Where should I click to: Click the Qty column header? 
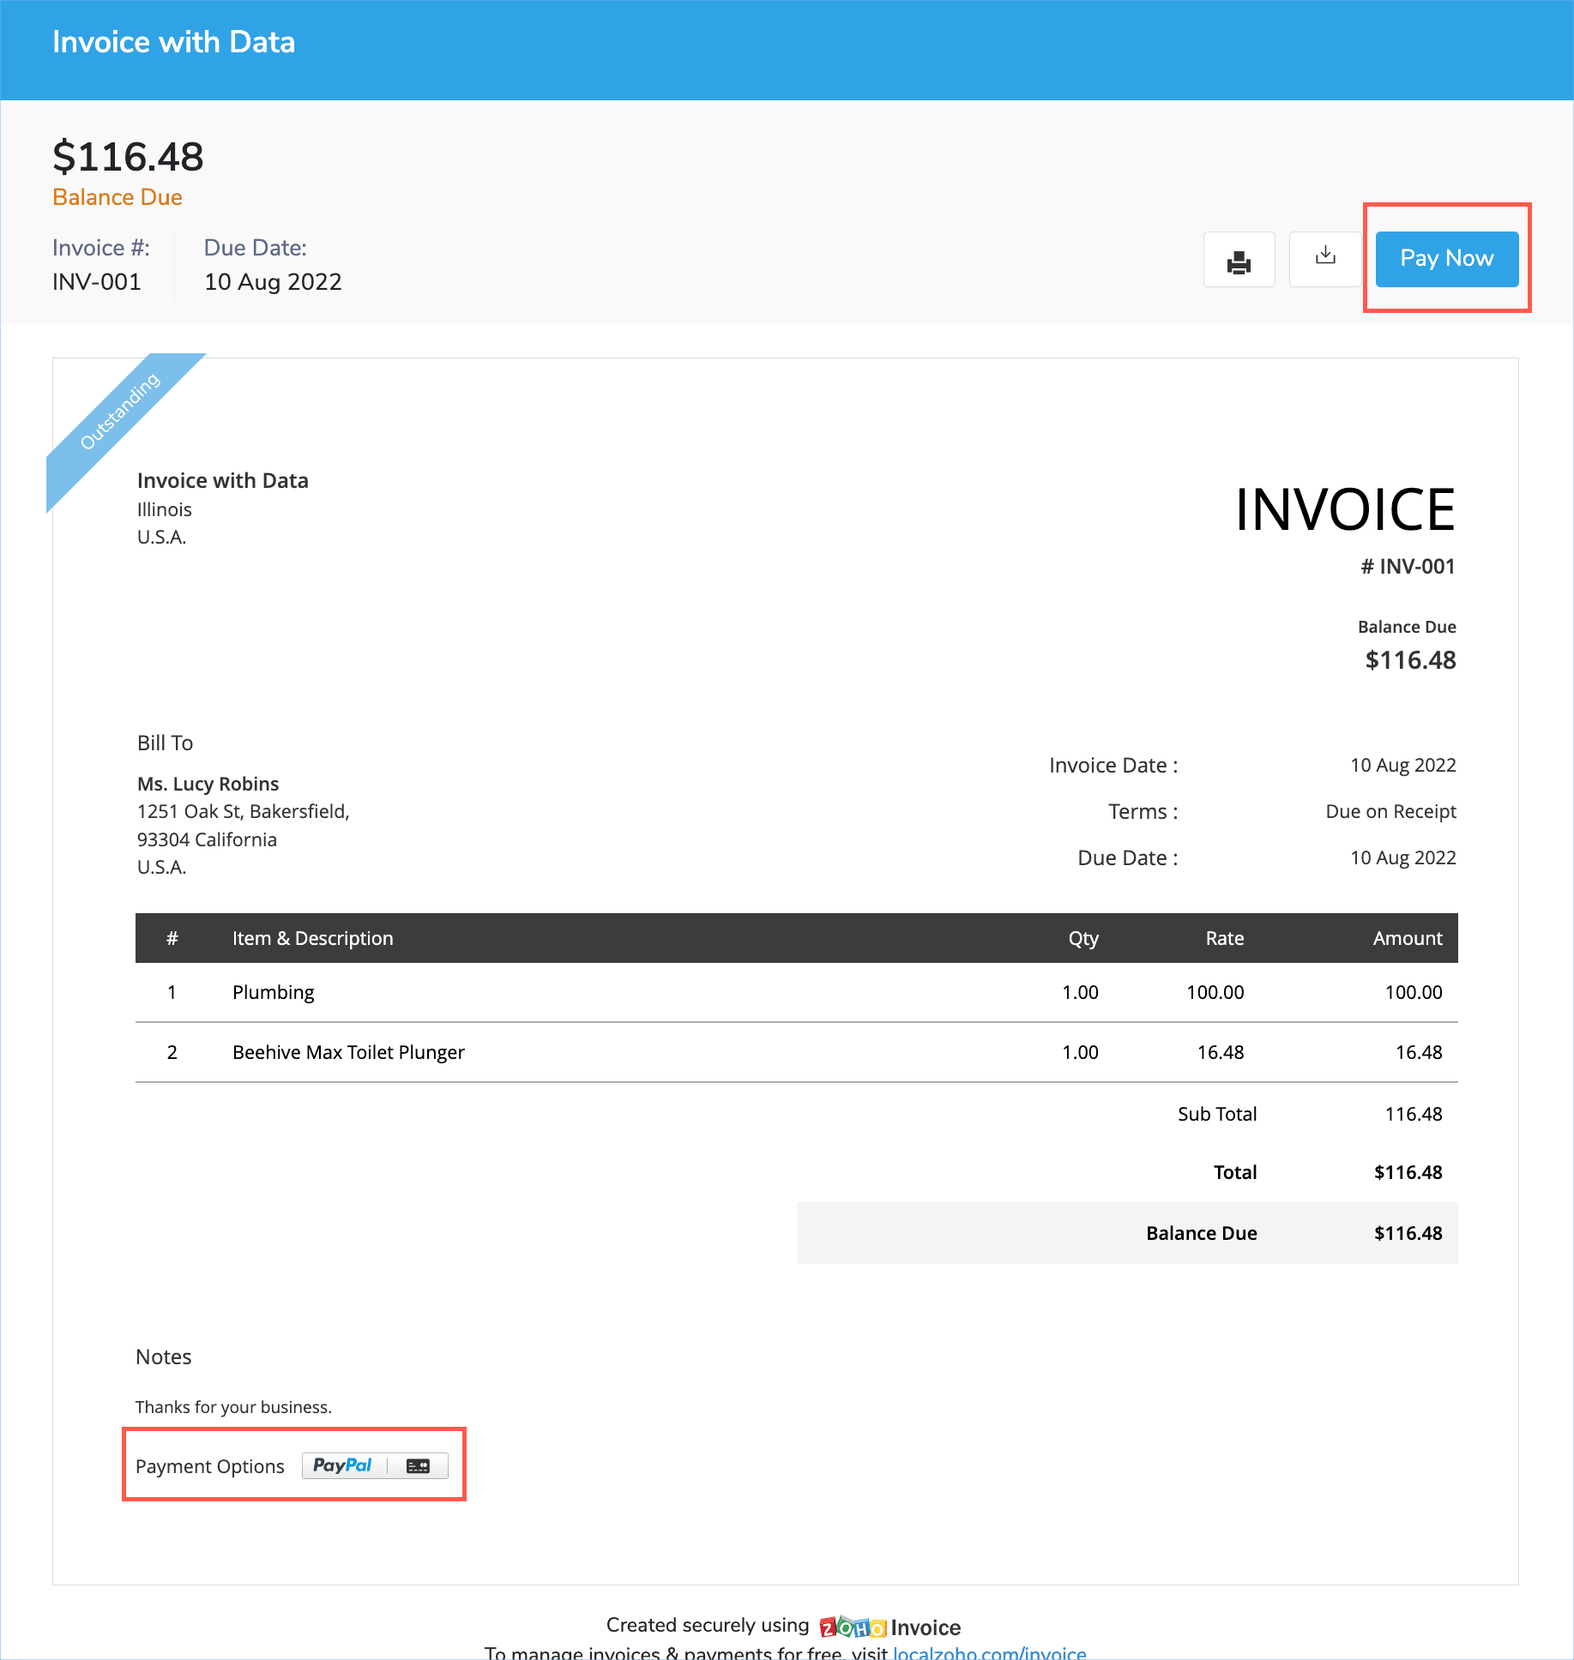tap(1083, 938)
